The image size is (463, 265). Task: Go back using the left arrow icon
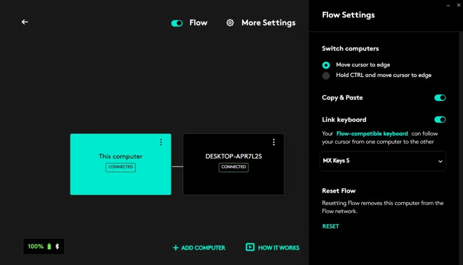(25, 22)
